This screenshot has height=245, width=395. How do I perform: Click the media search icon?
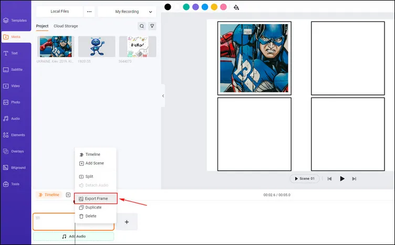pyautogui.click(x=142, y=26)
